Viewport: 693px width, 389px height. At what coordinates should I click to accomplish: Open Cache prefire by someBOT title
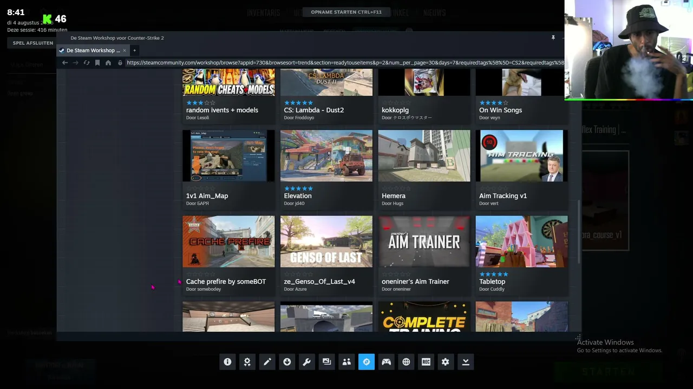coord(226,281)
